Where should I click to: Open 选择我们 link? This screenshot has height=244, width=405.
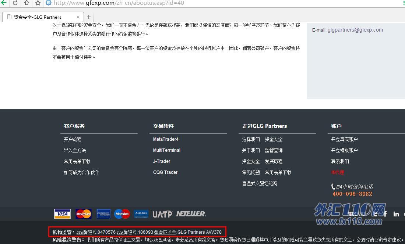coord(251,139)
